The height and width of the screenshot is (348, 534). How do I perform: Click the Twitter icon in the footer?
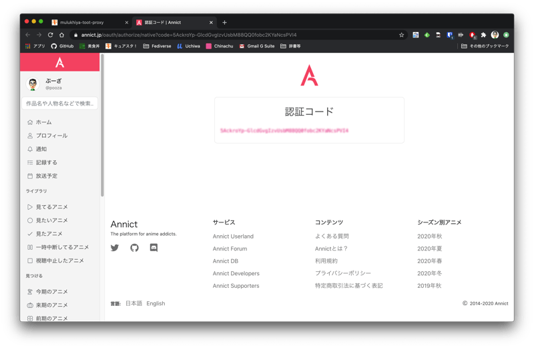[115, 248]
